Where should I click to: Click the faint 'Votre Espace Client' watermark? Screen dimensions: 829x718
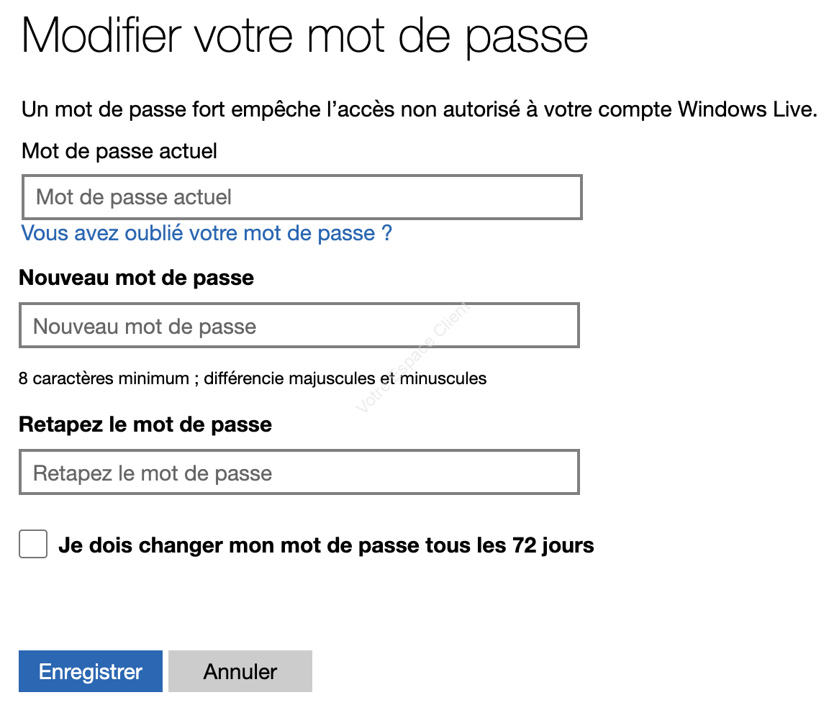(x=412, y=357)
